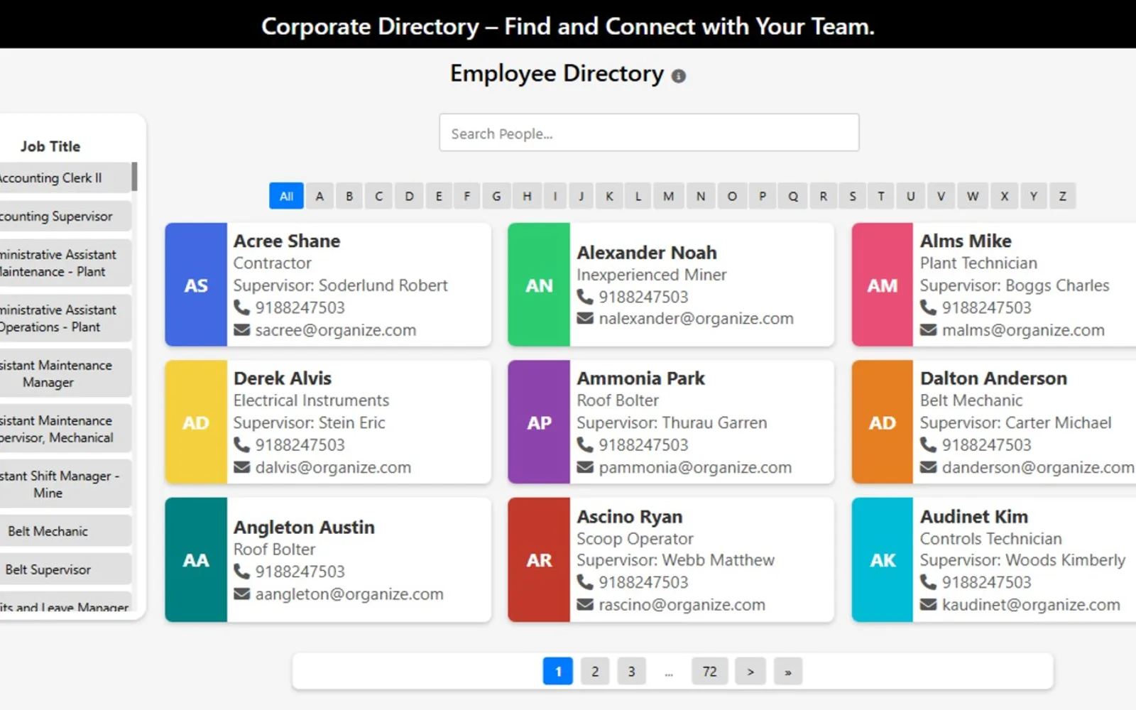This screenshot has width=1136, height=710.
Task: Click the envelope icon on Ascino Ryan's card
Action: click(584, 605)
